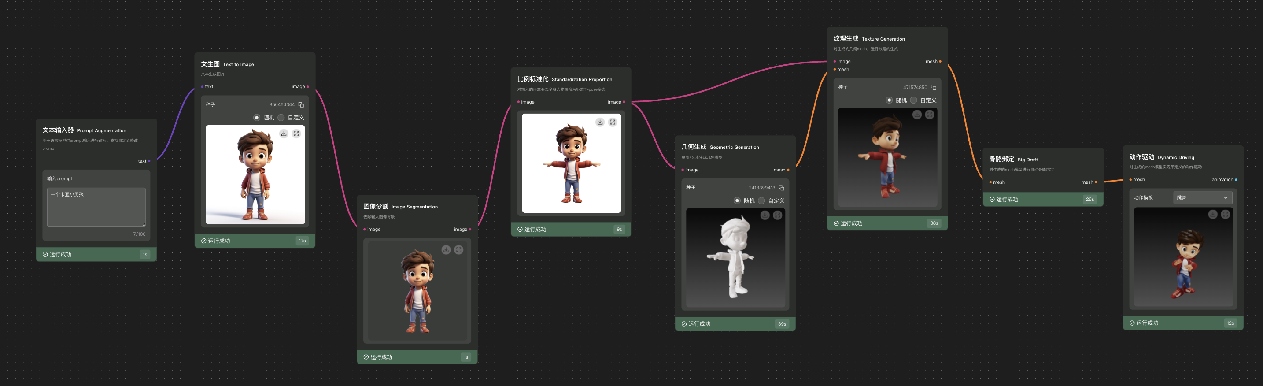Select 自定义 seed option in Text to Image
The height and width of the screenshot is (386, 1263).
[281, 118]
